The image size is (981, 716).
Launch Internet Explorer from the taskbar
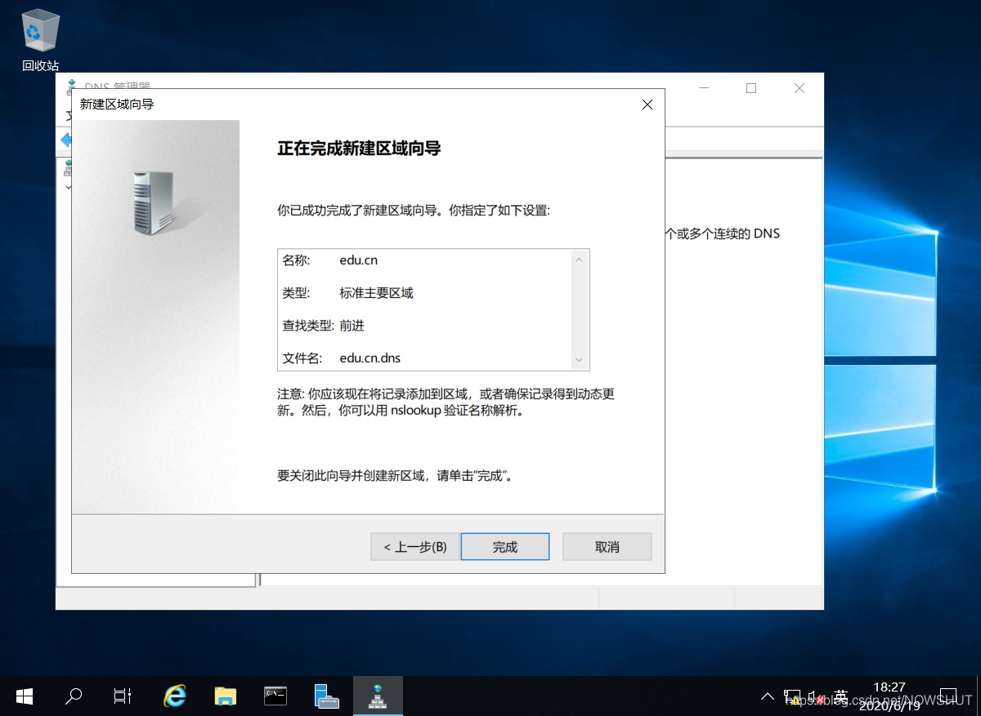tap(175, 696)
